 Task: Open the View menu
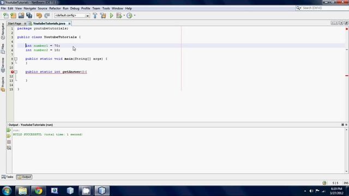(19, 9)
